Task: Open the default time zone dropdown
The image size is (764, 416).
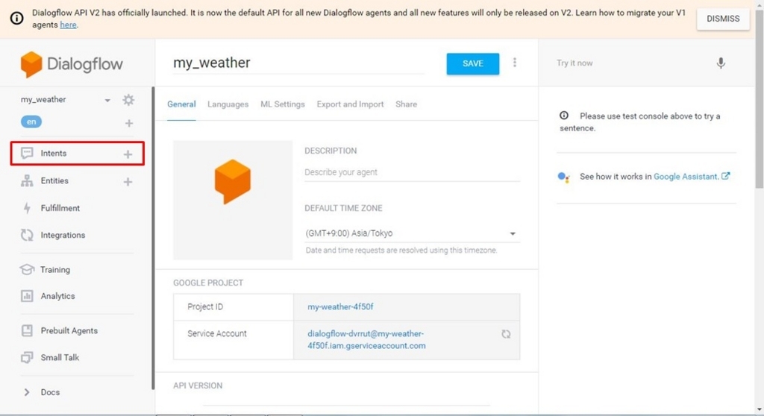Action: pyautogui.click(x=412, y=233)
